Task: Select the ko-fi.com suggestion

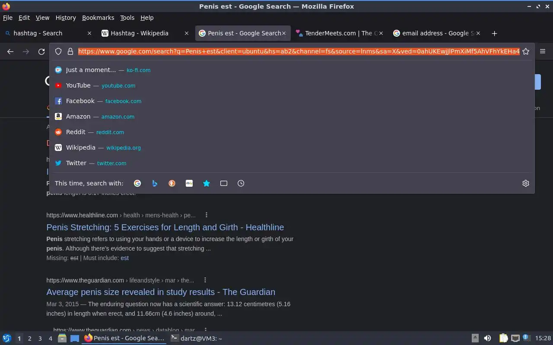Action: [x=292, y=70]
